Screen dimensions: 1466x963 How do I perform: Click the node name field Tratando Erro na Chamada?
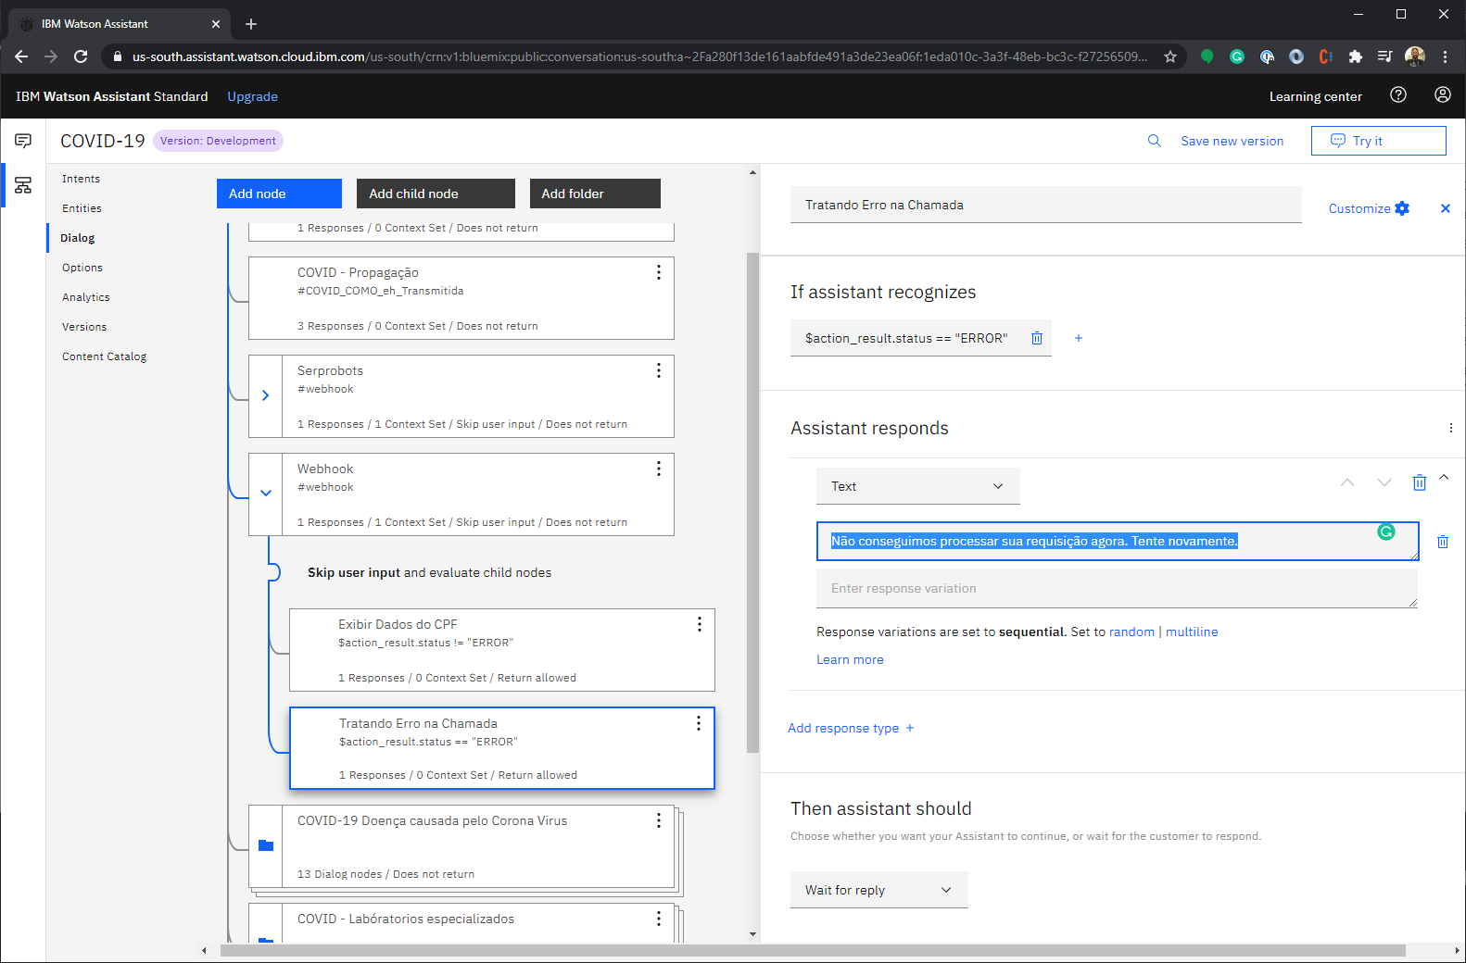[1045, 205]
